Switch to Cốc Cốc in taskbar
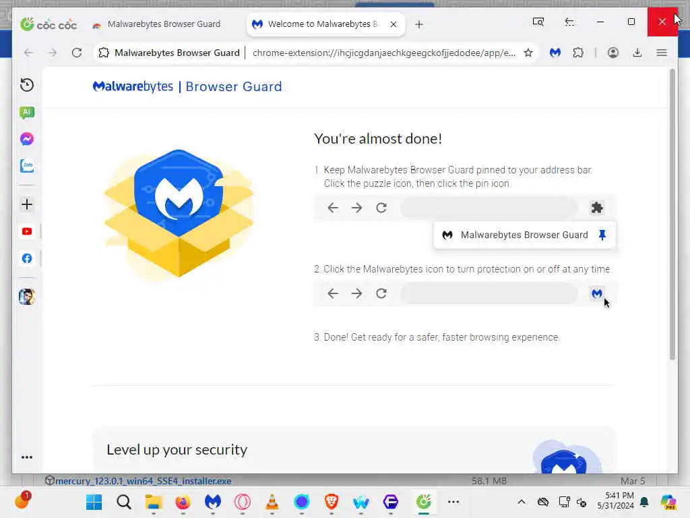Screen dimensions: 690x518 click(424, 502)
